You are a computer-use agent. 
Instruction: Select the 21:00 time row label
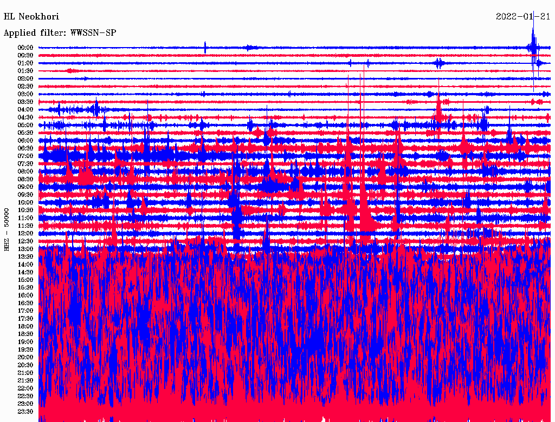25,373
